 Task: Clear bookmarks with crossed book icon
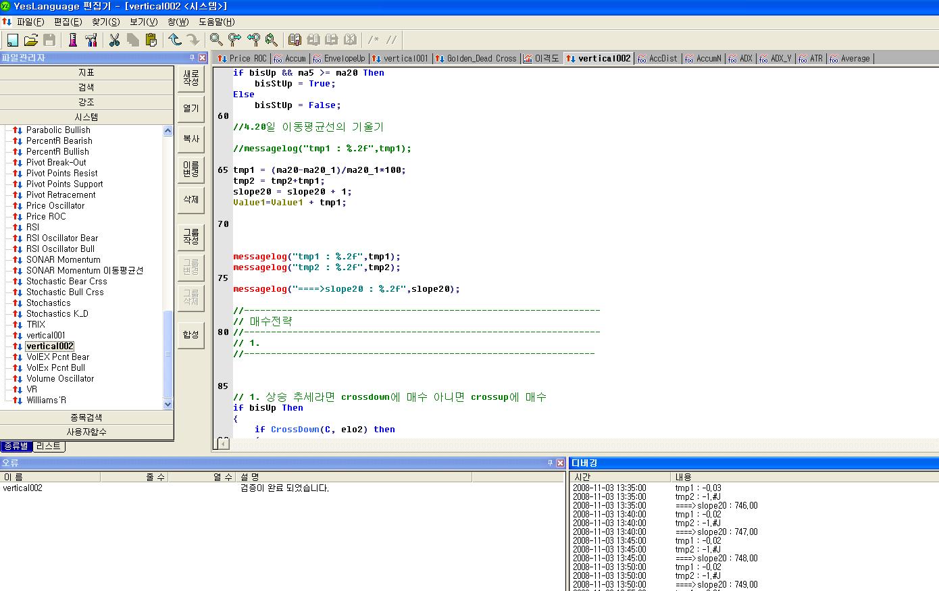click(350, 40)
